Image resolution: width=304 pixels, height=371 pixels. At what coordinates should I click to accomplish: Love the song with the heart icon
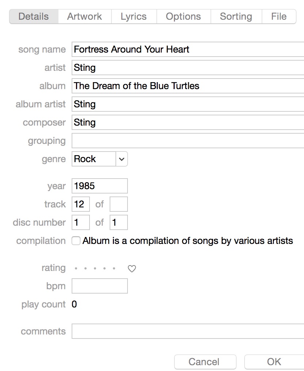point(132,268)
